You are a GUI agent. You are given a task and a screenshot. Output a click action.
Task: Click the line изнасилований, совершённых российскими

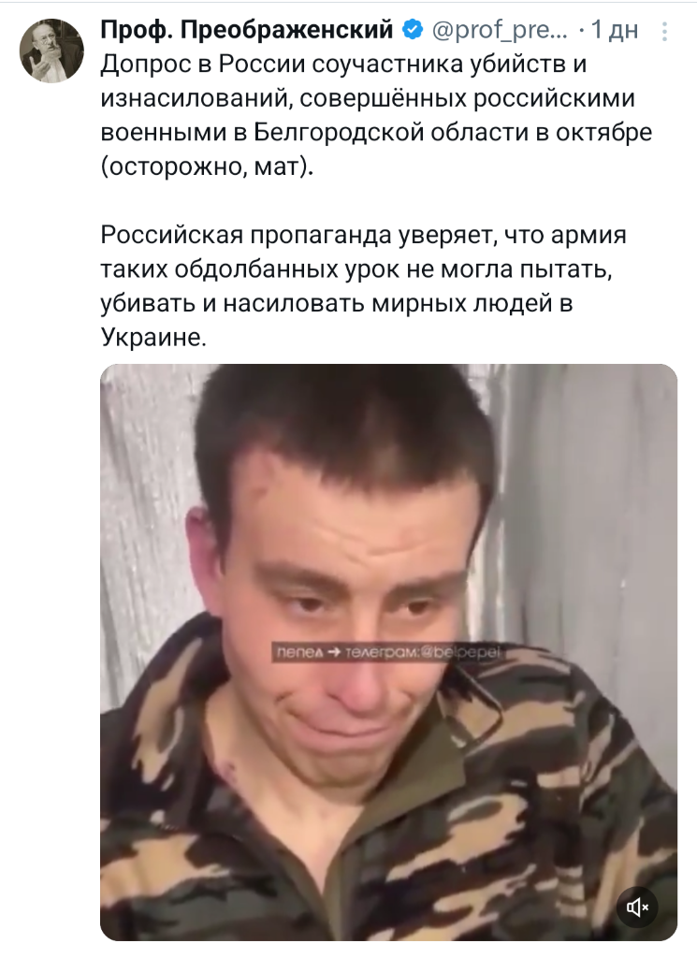pyautogui.click(x=368, y=97)
